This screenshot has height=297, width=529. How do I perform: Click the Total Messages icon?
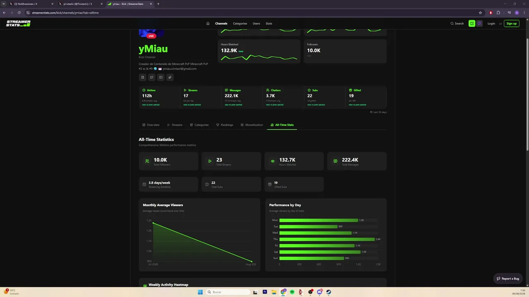point(335,161)
